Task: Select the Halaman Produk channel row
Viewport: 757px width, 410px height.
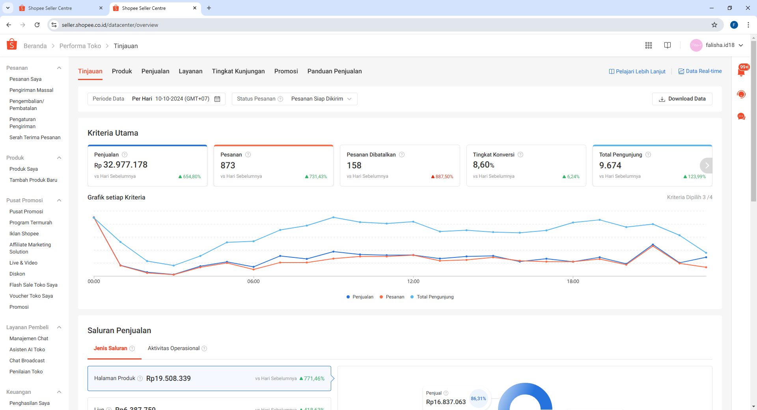Action: (x=209, y=378)
